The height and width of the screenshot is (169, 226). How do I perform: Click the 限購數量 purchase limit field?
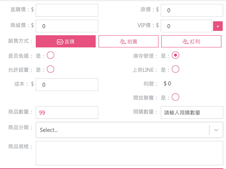point(191,112)
